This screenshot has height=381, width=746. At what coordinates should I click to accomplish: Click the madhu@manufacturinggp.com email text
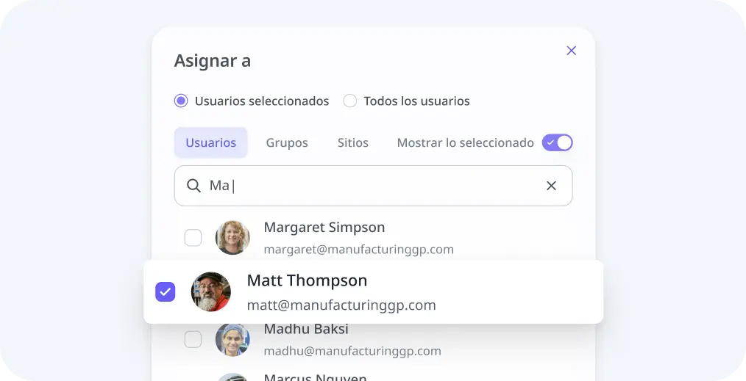pyautogui.click(x=352, y=351)
